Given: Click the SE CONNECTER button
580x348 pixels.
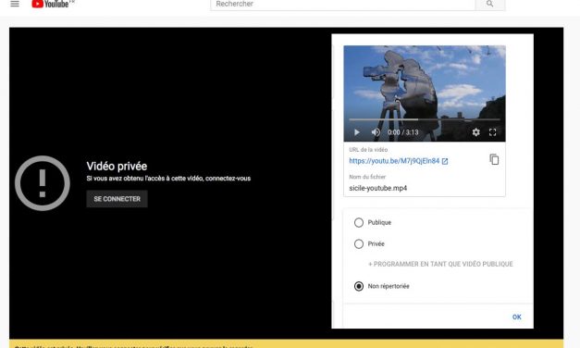Looking at the screenshot, I should pyautogui.click(x=117, y=199).
